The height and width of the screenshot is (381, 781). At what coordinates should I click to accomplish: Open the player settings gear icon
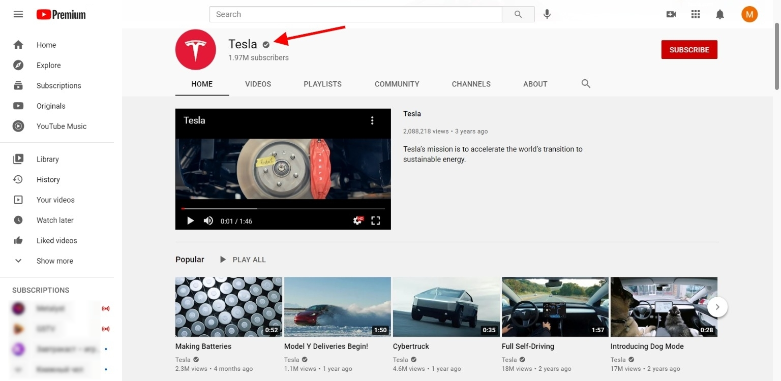358,220
